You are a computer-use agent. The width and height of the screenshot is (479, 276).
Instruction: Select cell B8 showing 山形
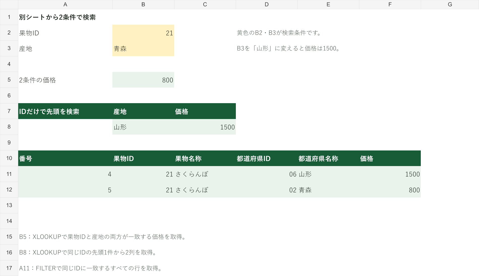[x=143, y=127]
